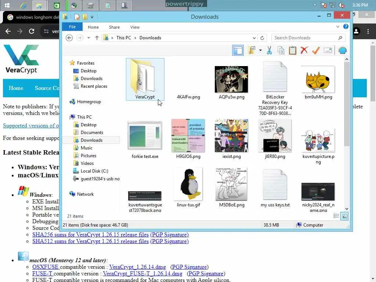This screenshot has width=376, height=282.
Task: Select Network in navigation pane
Action: pyautogui.click(x=85, y=194)
